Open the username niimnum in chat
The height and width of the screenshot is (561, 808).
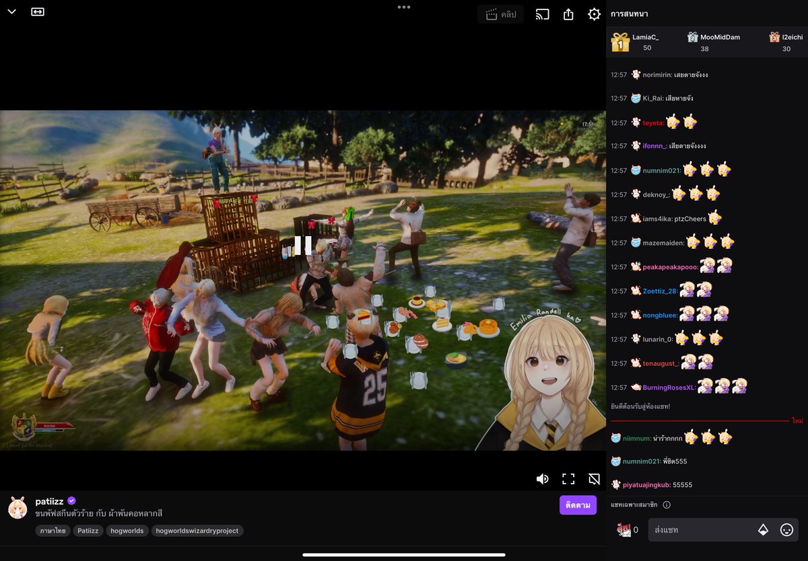tap(636, 439)
